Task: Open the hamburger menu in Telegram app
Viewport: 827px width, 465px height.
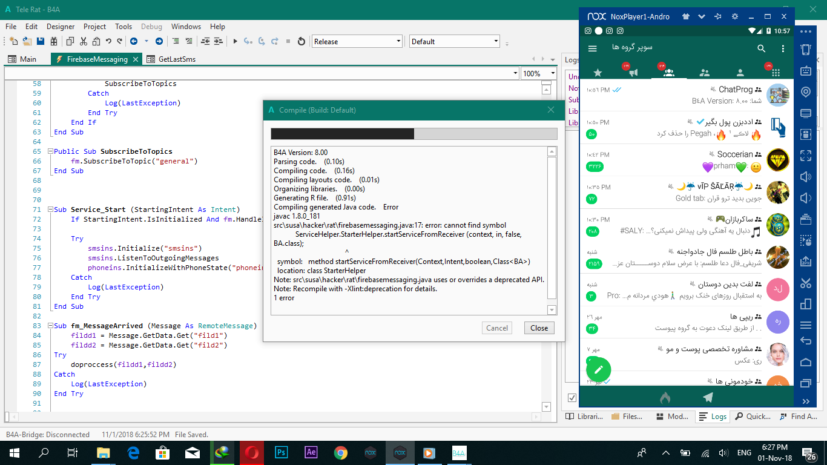Action: point(593,48)
